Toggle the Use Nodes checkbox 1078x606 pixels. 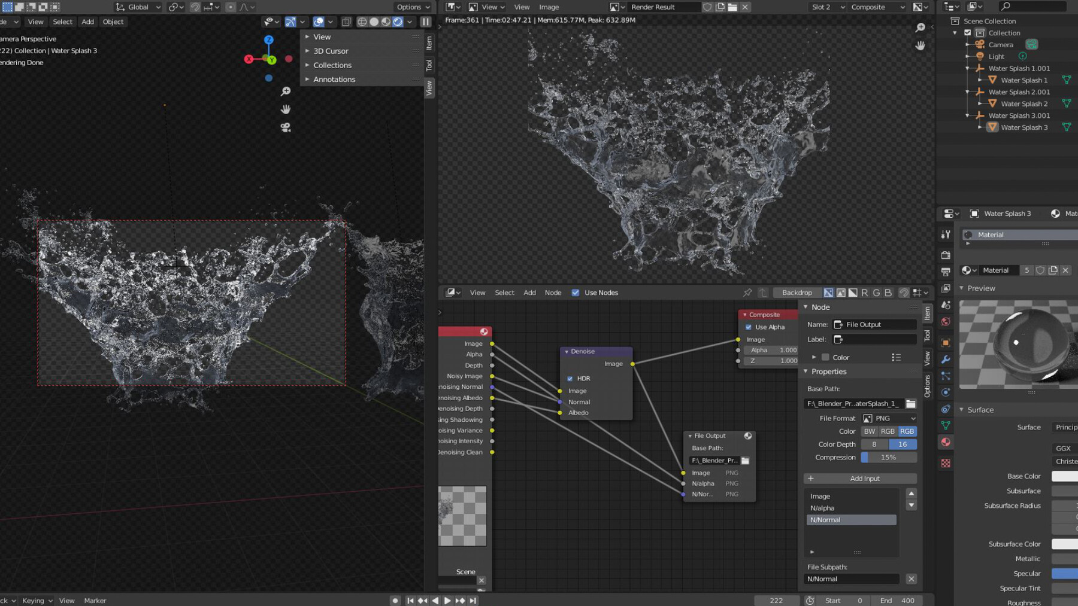point(576,293)
